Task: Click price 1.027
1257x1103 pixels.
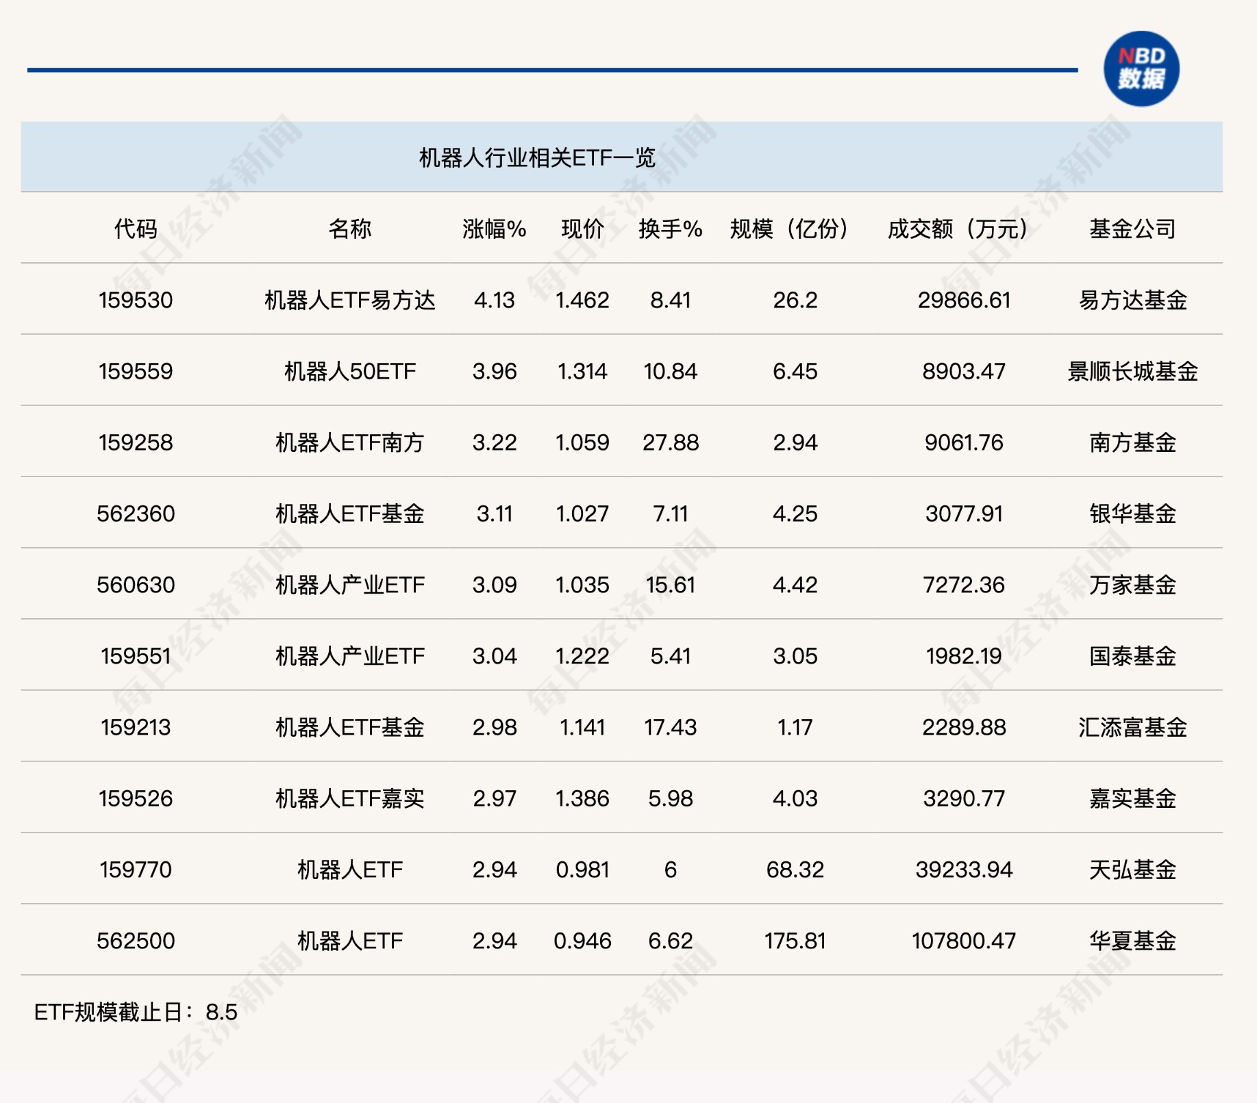Action: [582, 514]
